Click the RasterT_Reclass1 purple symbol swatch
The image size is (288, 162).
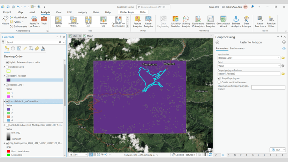(x=8, y=80)
